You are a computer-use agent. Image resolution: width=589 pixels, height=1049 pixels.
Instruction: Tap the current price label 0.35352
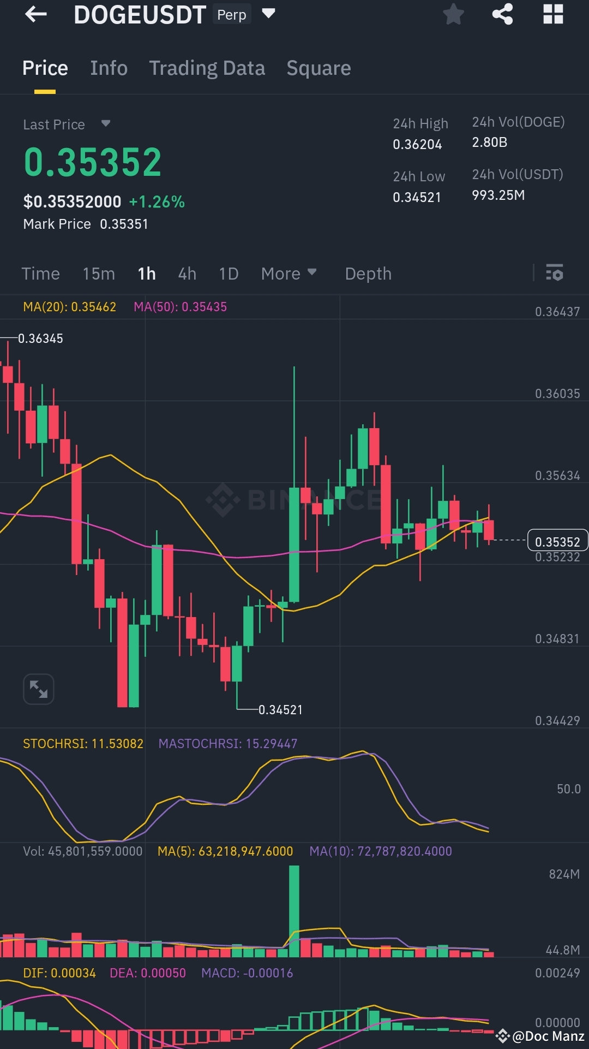click(557, 541)
